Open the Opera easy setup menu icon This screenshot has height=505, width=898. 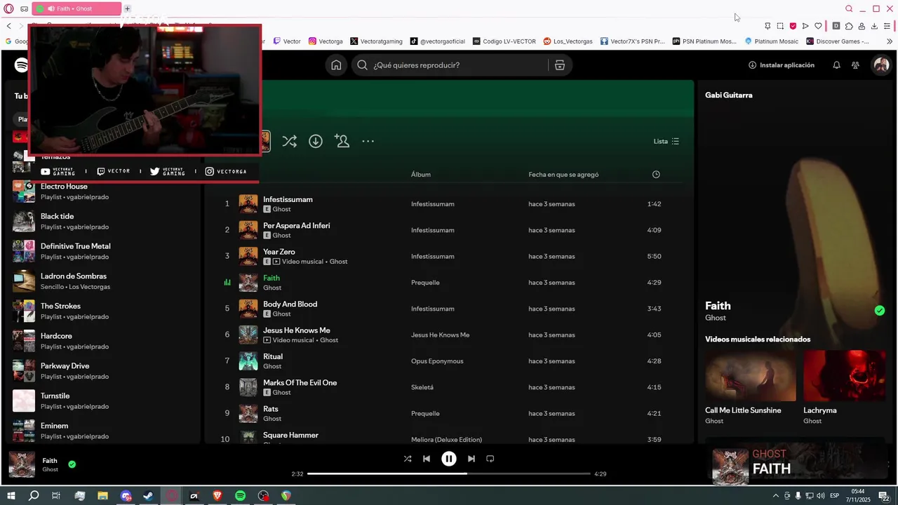pyautogui.click(x=887, y=26)
